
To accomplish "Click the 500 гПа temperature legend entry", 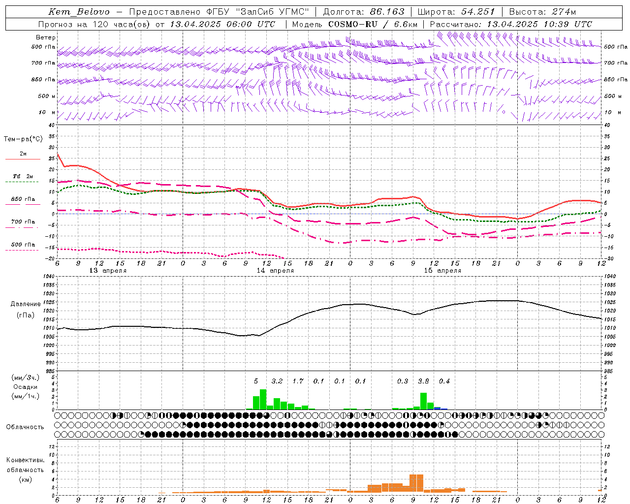I will (23, 245).
